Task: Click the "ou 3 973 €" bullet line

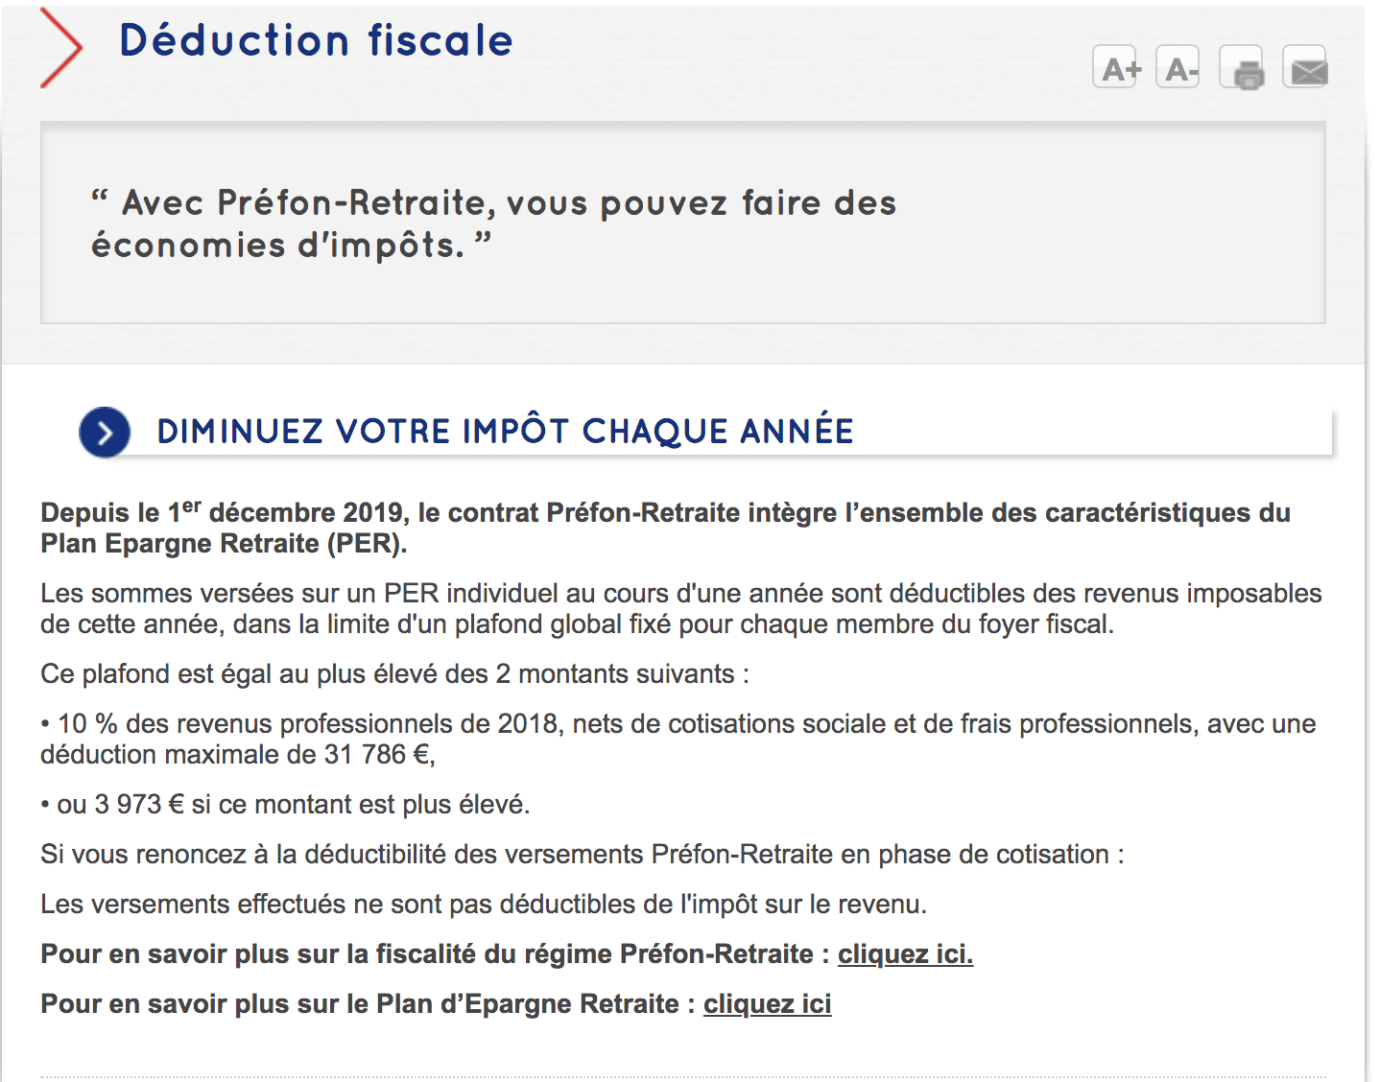Action: point(286,805)
